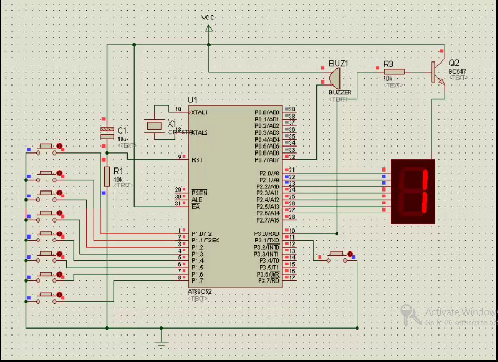Select the pull-up resistor R1
The width and height of the screenshot is (498, 362).
(106, 176)
